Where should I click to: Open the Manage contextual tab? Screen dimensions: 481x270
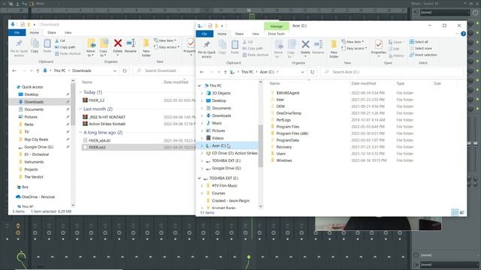click(277, 26)
